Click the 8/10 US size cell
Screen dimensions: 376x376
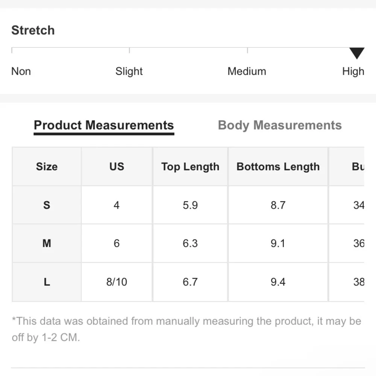117,282
